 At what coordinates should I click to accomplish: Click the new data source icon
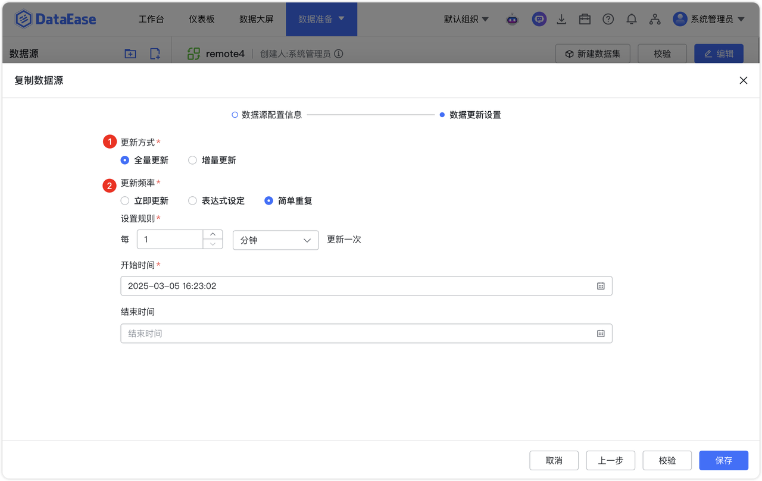click(x=155, y=54)
